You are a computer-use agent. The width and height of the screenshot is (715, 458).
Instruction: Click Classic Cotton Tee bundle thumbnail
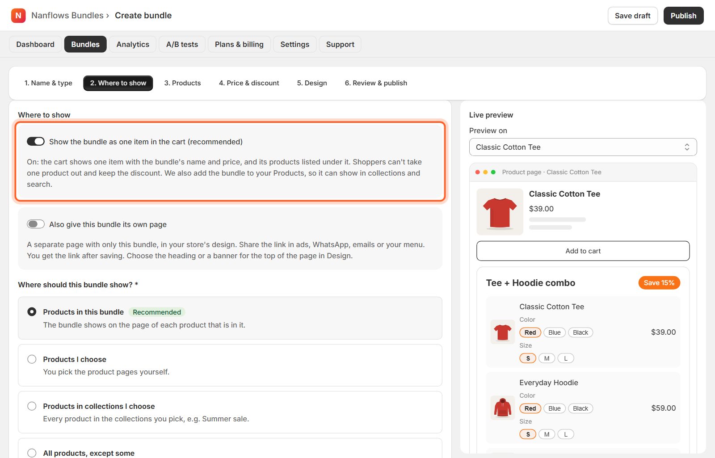[503, 332]
